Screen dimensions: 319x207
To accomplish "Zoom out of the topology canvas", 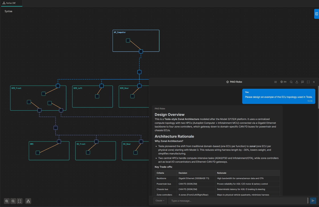I will tap(13, 201).
